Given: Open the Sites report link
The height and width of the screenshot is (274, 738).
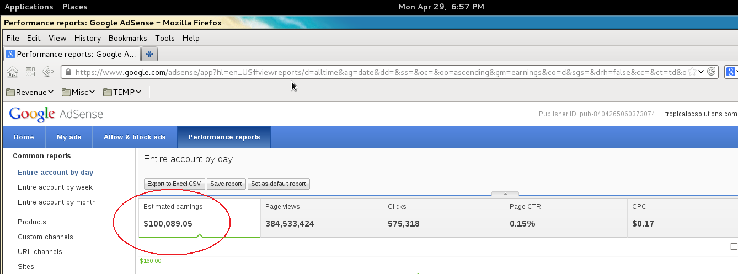Looking at the screenshot, I should 26,267.
